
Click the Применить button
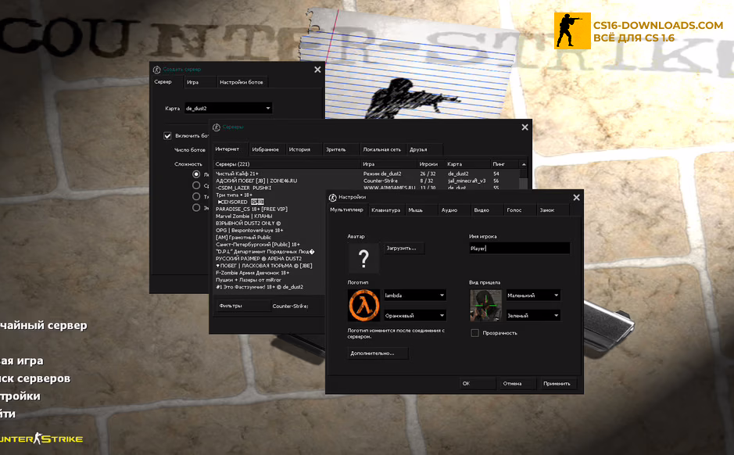coord(558,383)
